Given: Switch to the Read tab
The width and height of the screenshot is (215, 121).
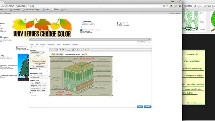Looking at the screenshot, I should (32, 45).
